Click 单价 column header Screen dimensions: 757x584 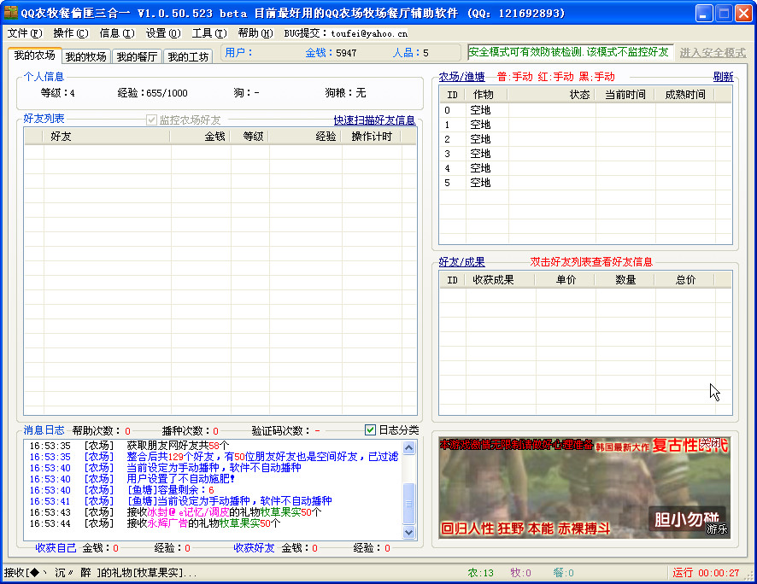566,280
